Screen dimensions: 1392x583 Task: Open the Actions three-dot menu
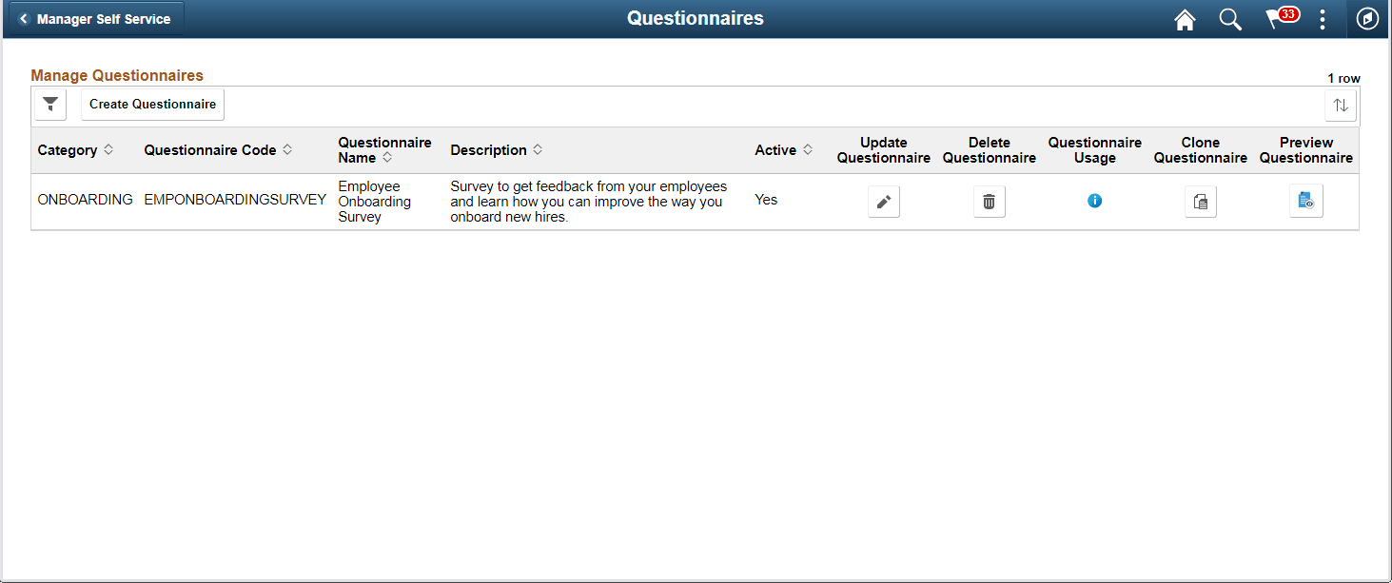(x=1323, y=19)
